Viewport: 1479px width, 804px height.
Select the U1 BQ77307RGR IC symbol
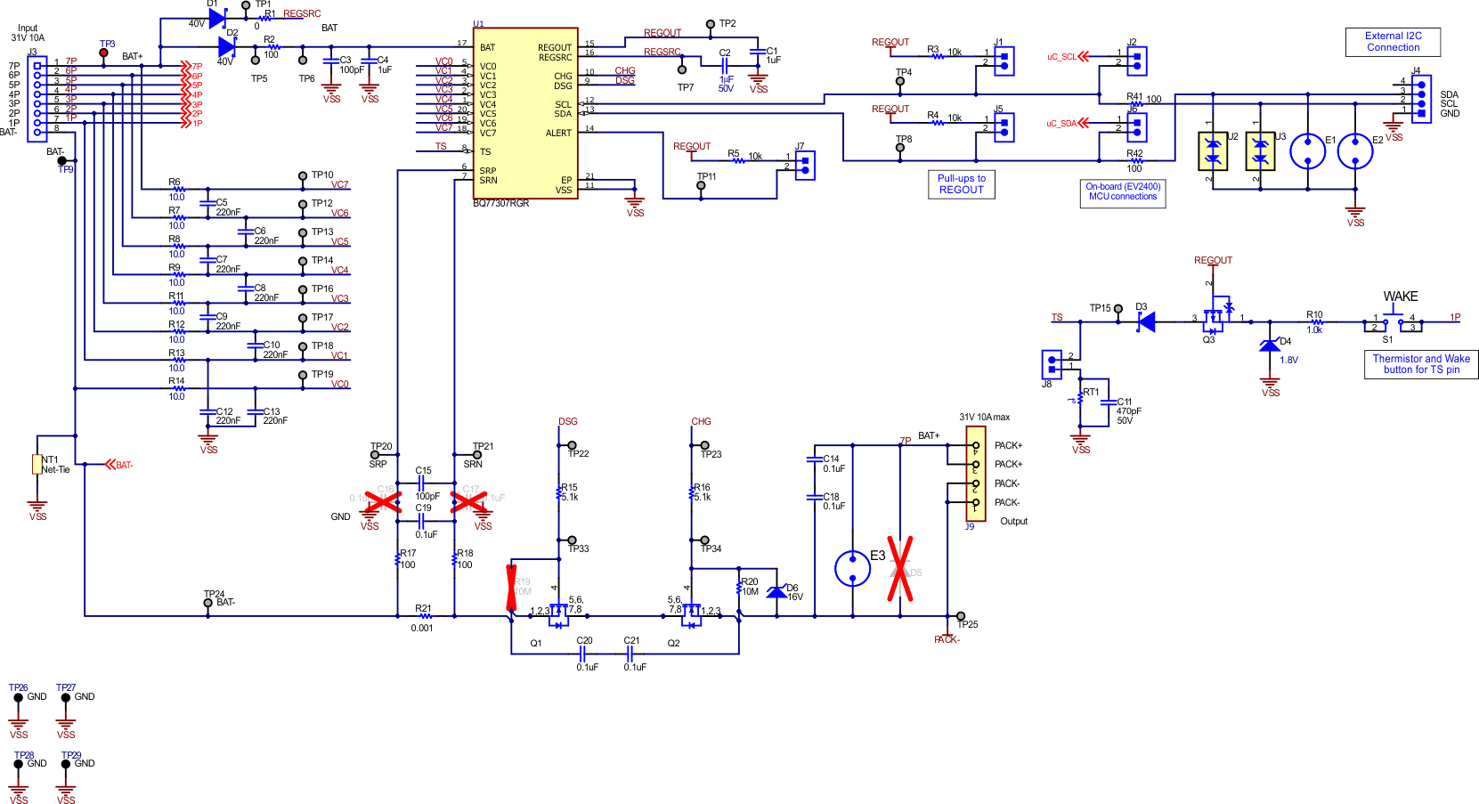(525, 112)
